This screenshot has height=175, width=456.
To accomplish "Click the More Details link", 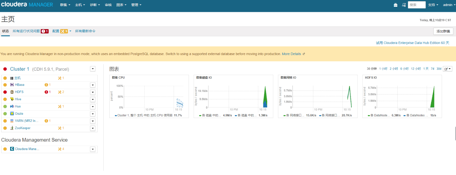I will [x=291, y=54].
